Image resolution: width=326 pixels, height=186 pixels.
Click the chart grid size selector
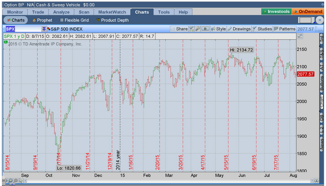click(x=306, y=20)
